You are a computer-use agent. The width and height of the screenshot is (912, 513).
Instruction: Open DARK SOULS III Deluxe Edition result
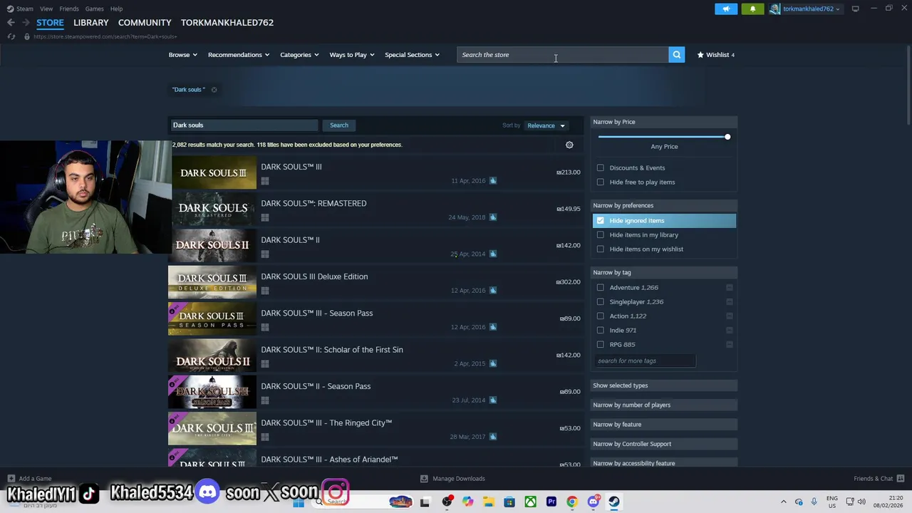coord(376,282)
